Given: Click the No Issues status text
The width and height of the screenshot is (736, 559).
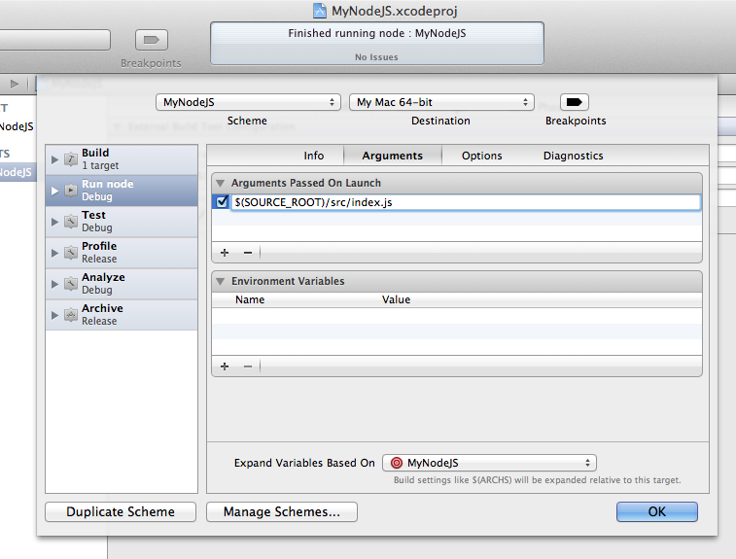Looking at the screenshot, I should 376,57.
